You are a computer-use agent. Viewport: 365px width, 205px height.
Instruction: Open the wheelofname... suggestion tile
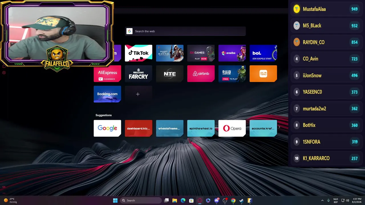coord(170,128)
